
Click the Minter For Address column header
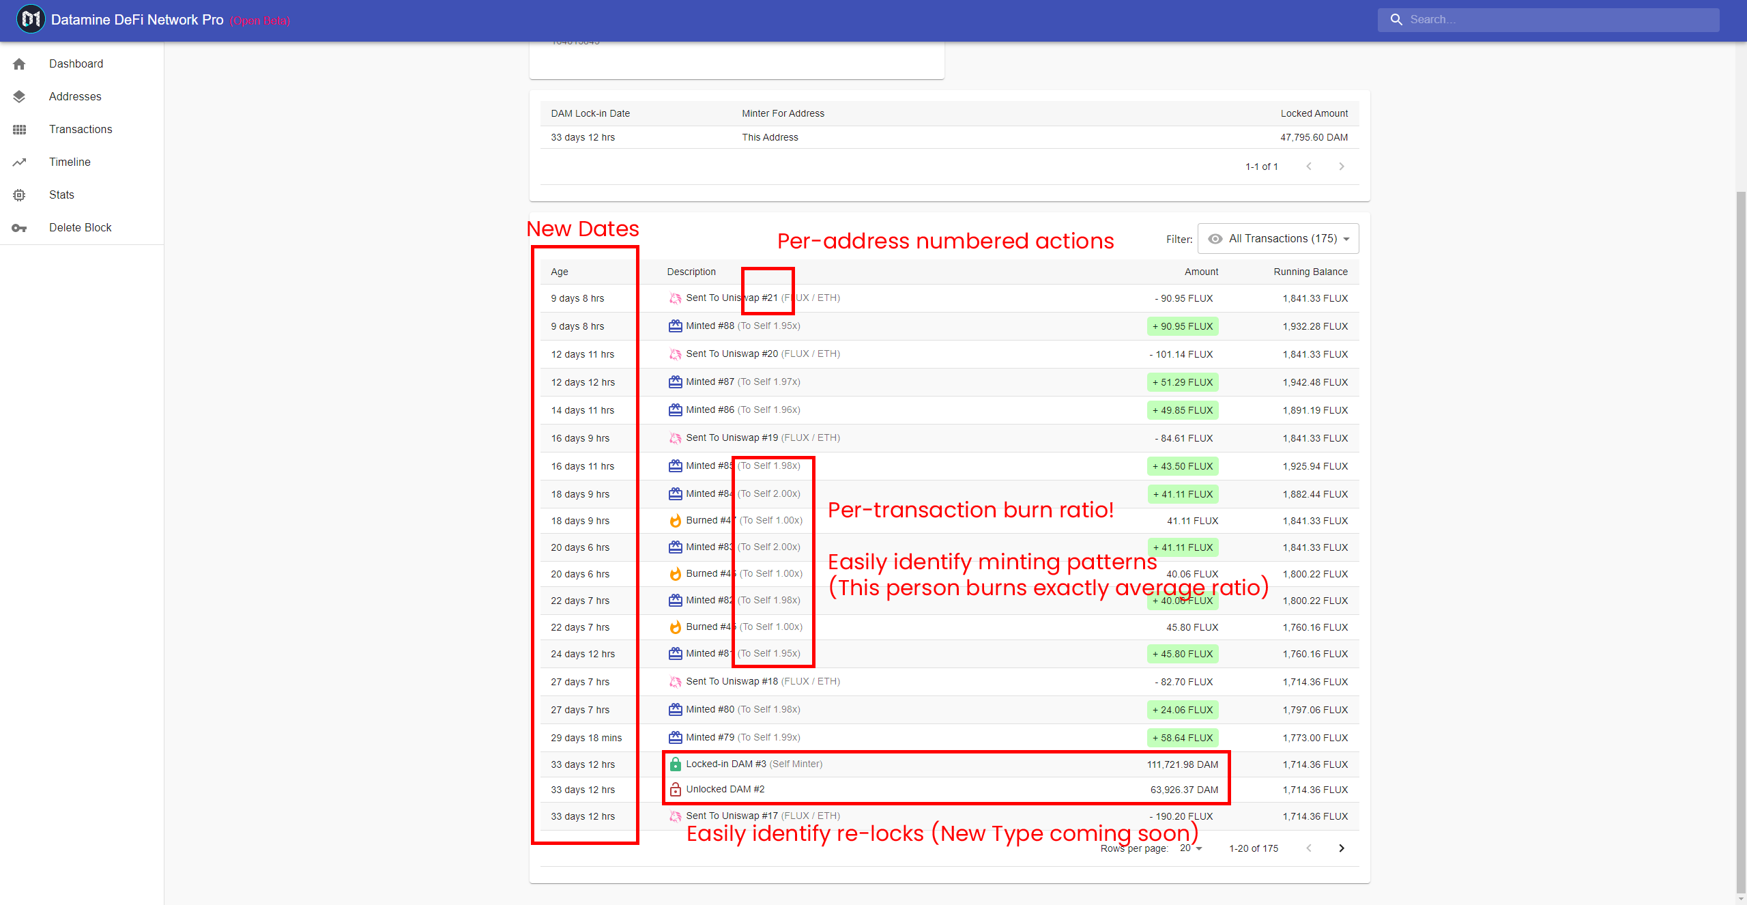pyautogui.click(x=783, y=113)
